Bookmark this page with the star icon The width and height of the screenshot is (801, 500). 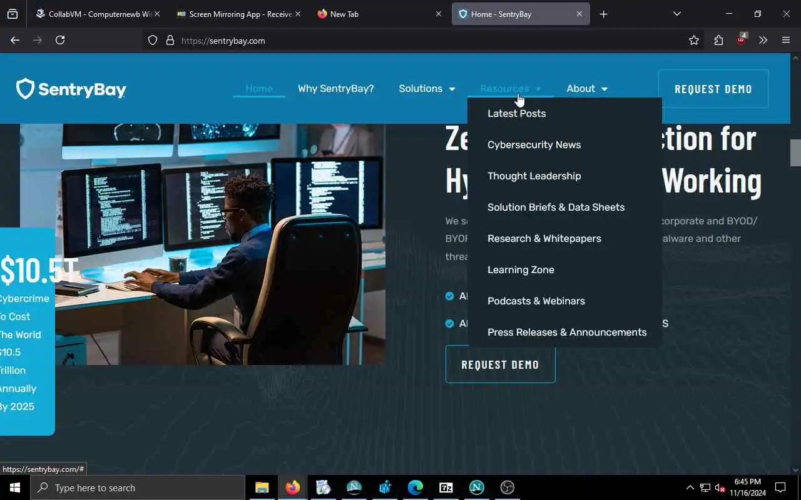694,40
